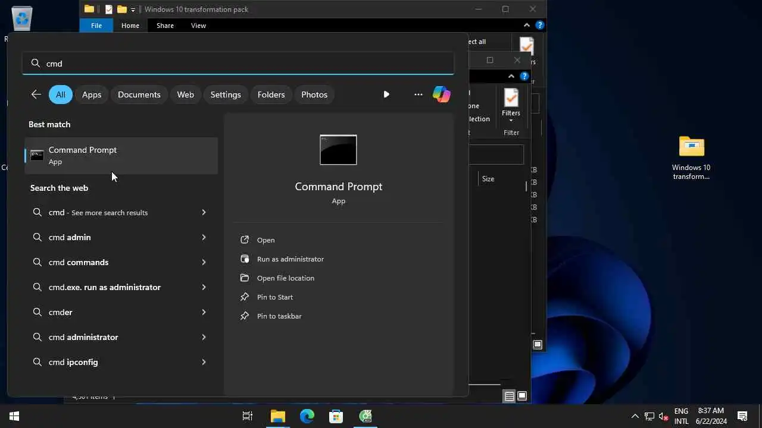The width and height of the screenshot is (762, 428).
Task: Click Open action for Command Prompt
Action: pyautogui.click(x=266, y=240)
